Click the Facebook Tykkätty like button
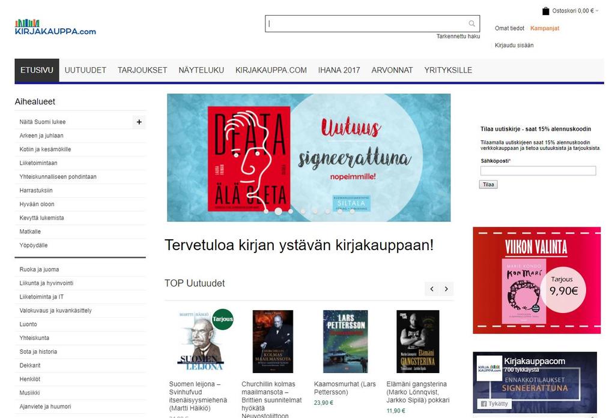 click(494, 404)
